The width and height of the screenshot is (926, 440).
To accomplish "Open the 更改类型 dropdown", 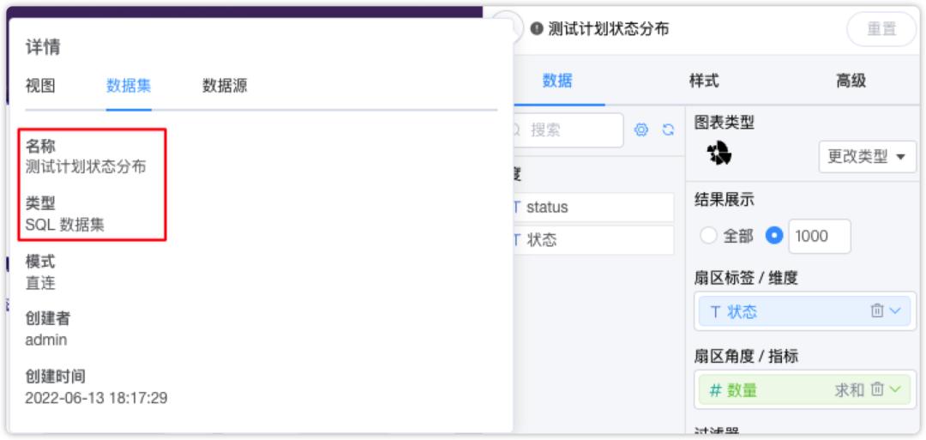I will pos(867,156).
